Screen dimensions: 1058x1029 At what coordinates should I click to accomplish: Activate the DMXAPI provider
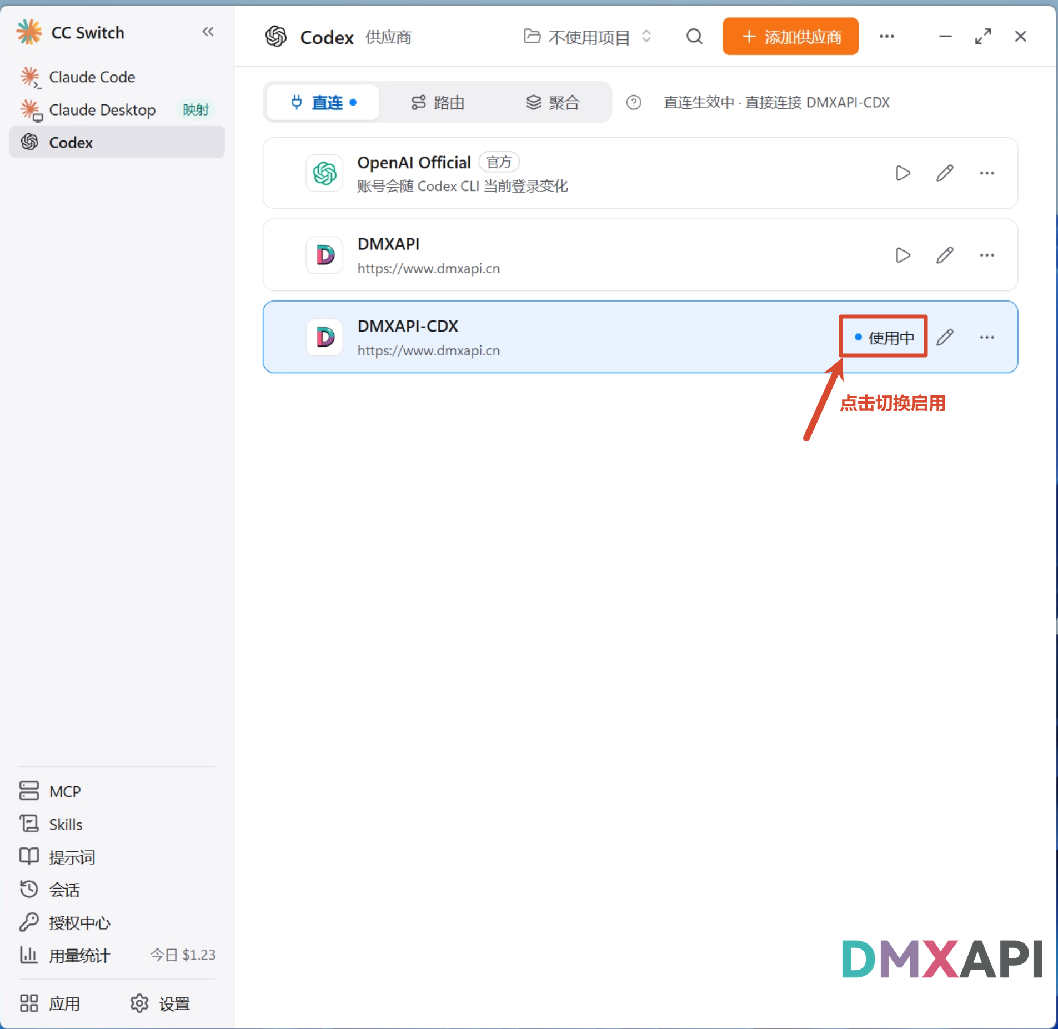[903, 255]
